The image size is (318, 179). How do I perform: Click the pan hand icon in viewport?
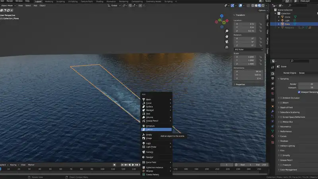(x=226, y=36)
